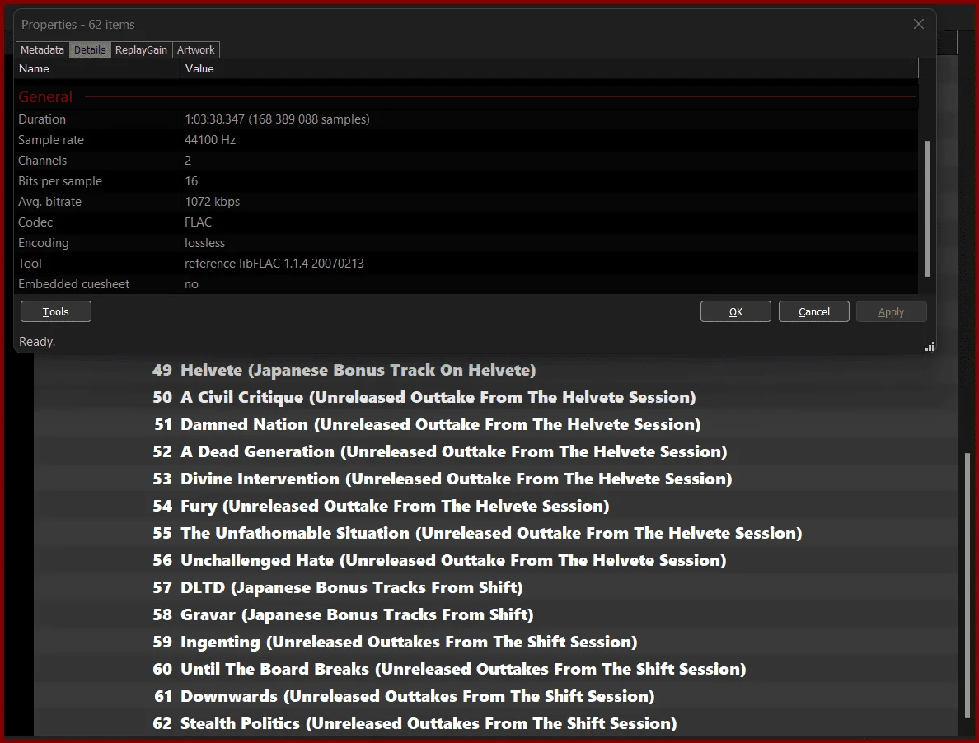The height and width of the screenshot is (743, 979).
Task: Click the reference libFLAC 1.1.4 value
Action: click(274, 264)
